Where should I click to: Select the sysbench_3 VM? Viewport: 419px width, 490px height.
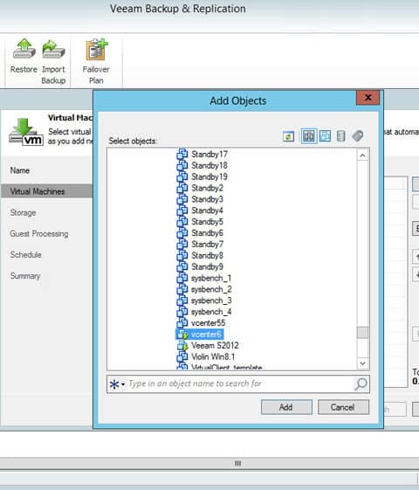coord(211,300)
